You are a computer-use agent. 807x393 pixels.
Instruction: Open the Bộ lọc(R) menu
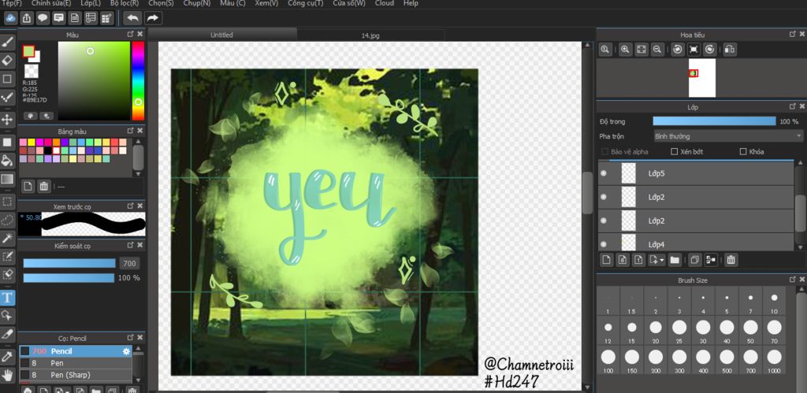(x=124, y=3)
